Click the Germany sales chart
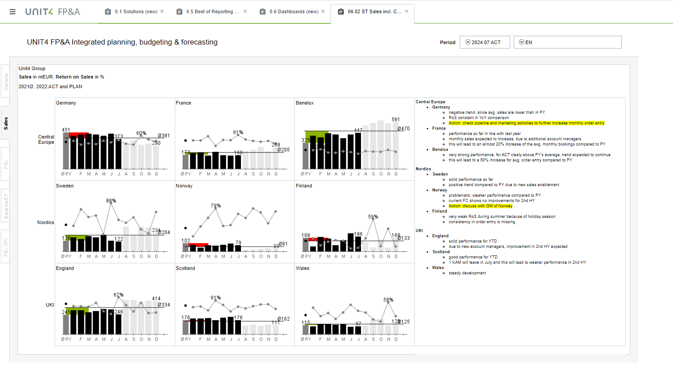The image size is (673, 389). (115, 139)
